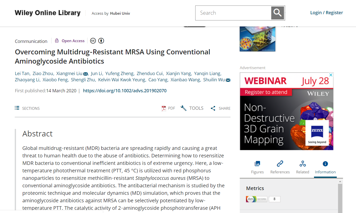Click the journal cover thumbnail

coord(257,39)
